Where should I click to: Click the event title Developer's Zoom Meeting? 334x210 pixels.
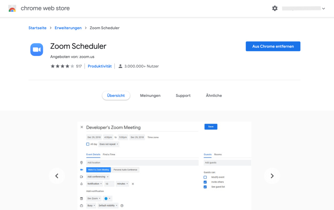point(113,127)
